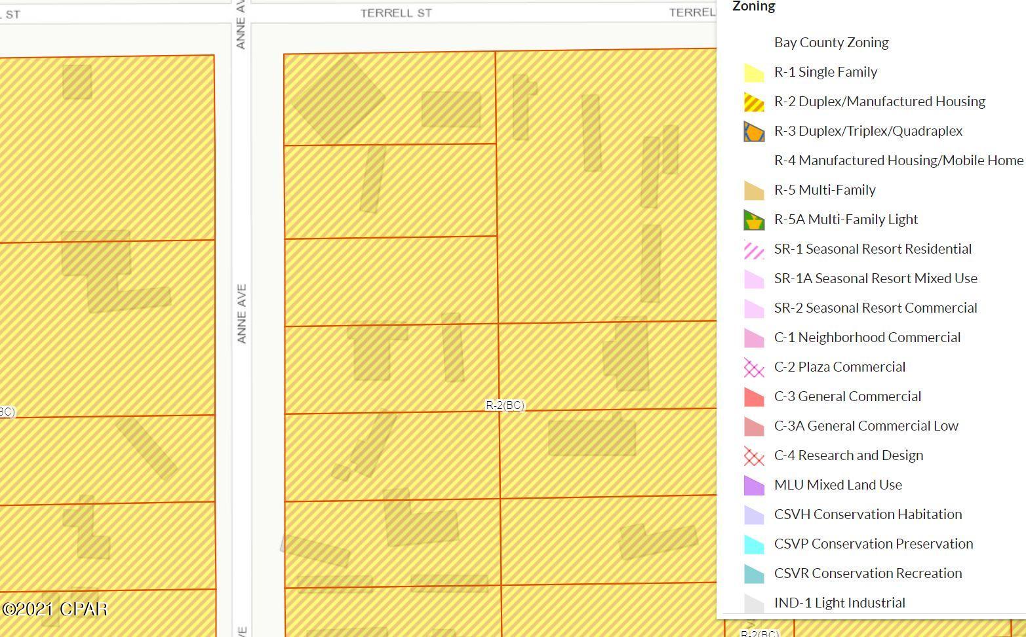
Task: Click the R-5 Multi-Family tan swatch
Action: coord(754,191)
